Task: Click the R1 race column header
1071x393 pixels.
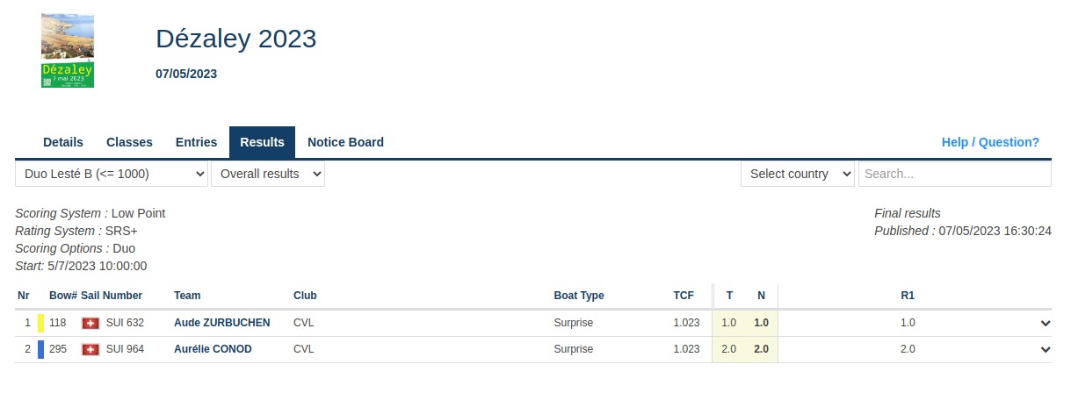Action: 908,296
